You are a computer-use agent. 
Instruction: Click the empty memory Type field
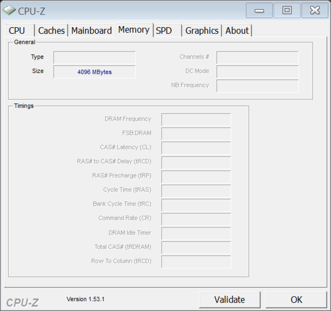point(94,58)
